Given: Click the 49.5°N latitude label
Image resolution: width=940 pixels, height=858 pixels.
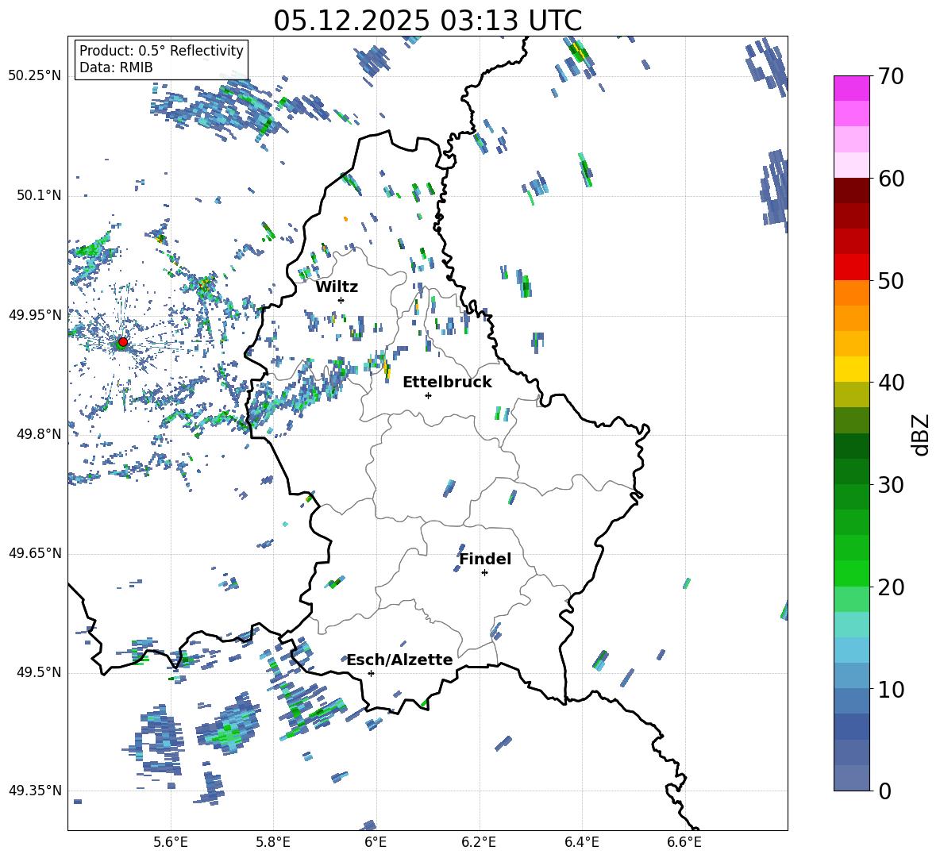Looking at the screenshot, I should (38, 672).
